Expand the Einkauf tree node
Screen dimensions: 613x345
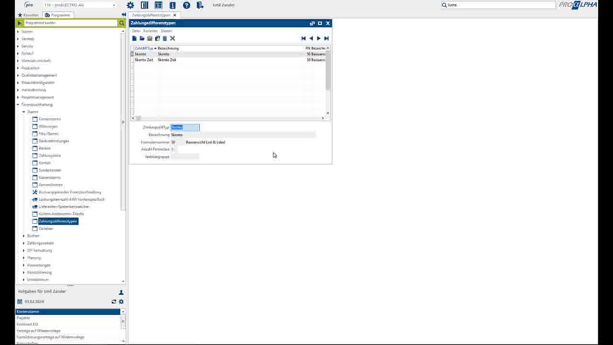(x=18, y=54)
